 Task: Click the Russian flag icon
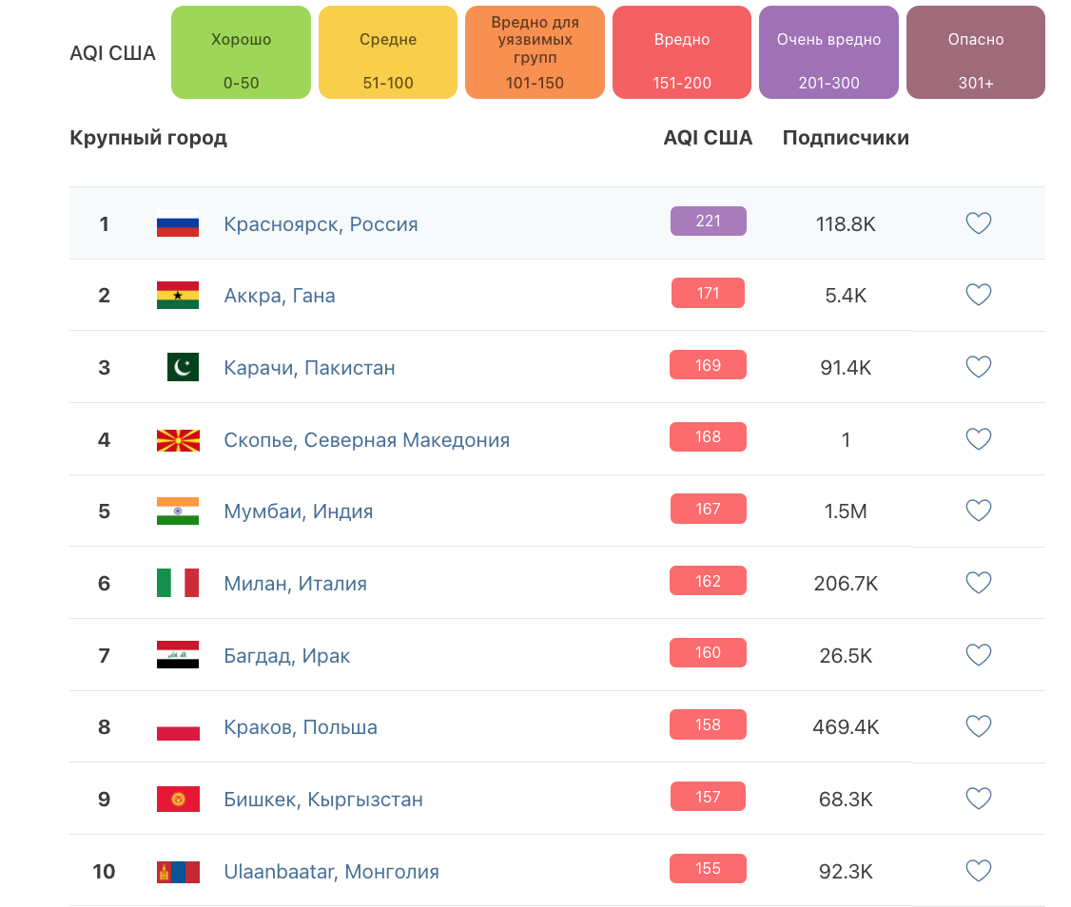pos(178,223)
